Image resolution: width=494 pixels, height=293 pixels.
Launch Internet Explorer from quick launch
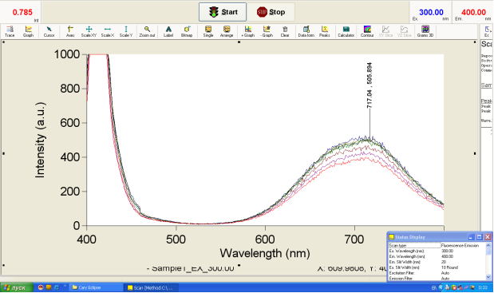pos(57,287)
